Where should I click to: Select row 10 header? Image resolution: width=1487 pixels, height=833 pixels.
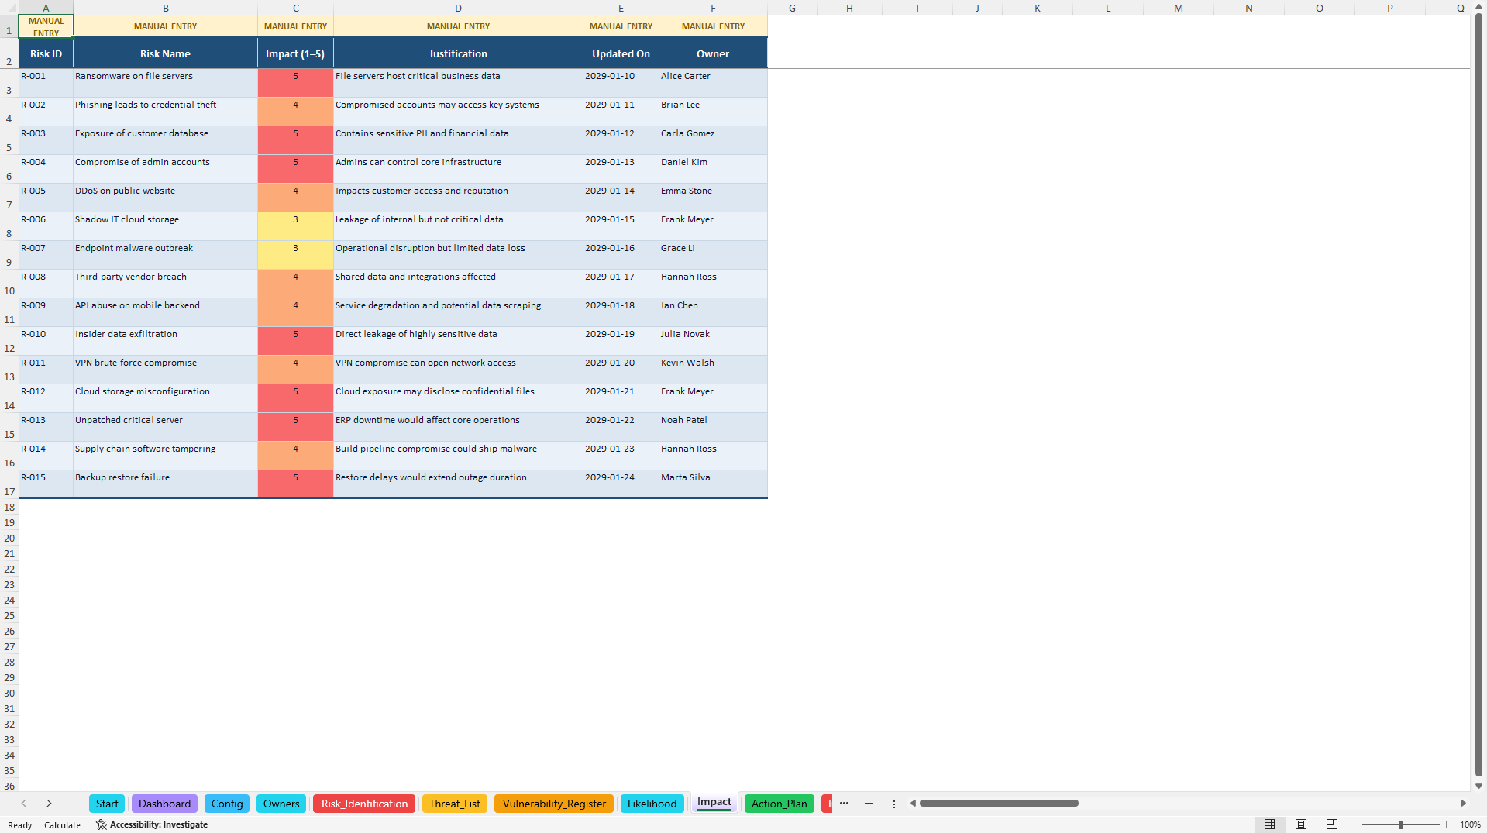coord(9,284)
